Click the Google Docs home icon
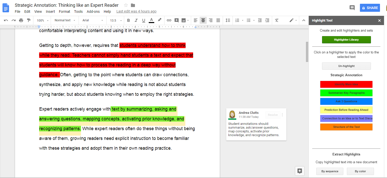The width and height of the screenshot is (387, 178). point(6,8)
